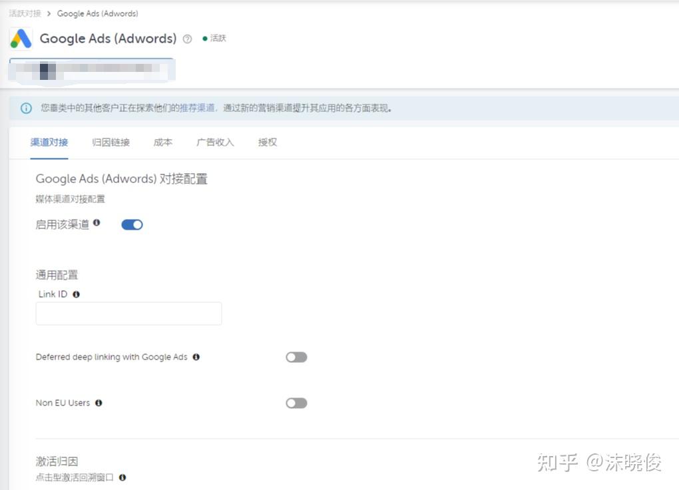Click info icon beside 点击型激活回溯窗口

pyautogui.click(x=122, y=477)
